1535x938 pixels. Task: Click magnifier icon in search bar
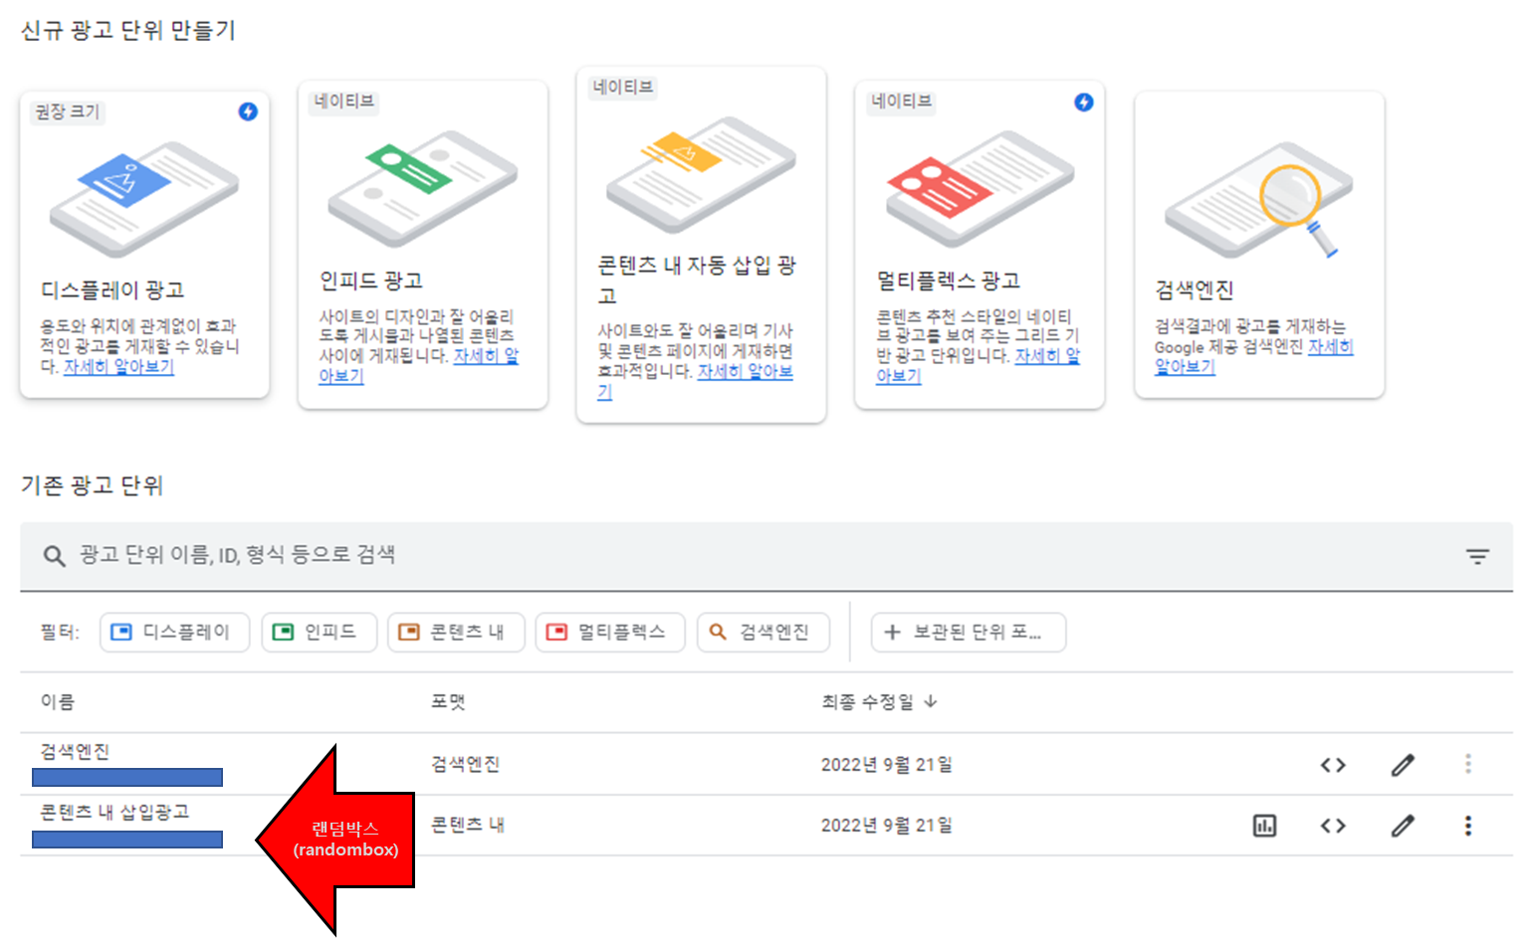pos(54,556)
